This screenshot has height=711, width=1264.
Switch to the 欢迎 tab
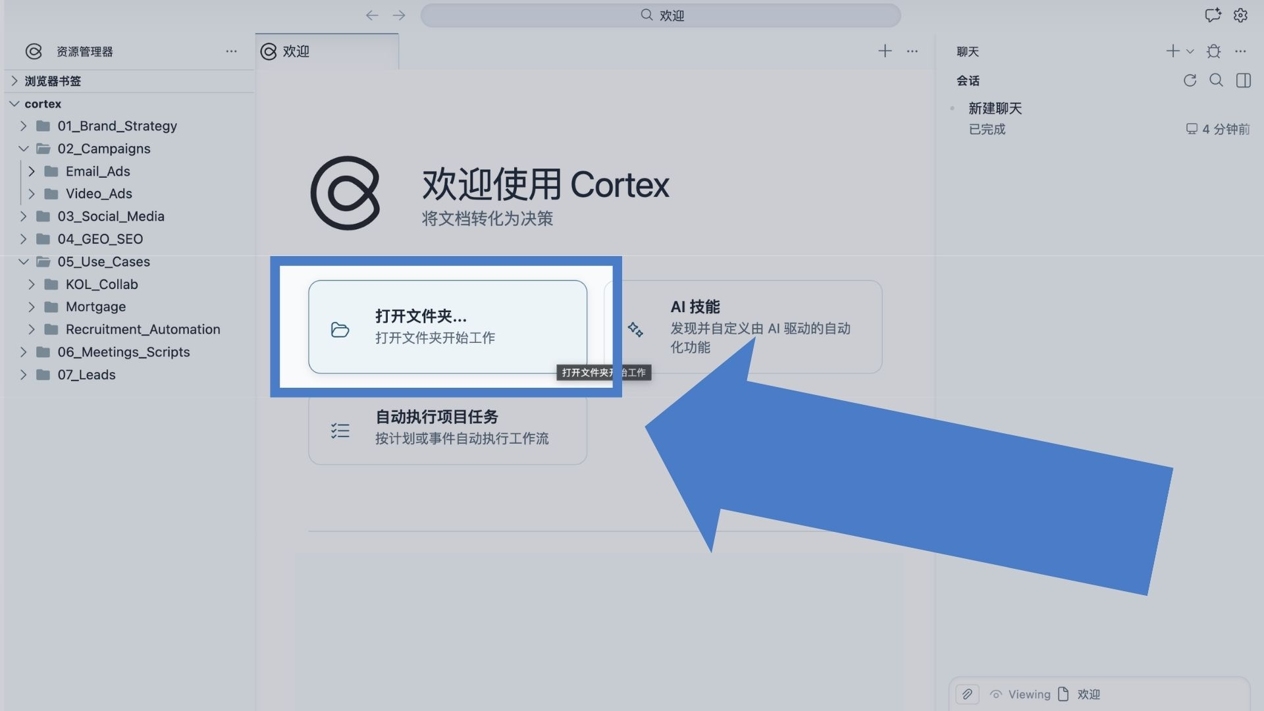(327, 51)
